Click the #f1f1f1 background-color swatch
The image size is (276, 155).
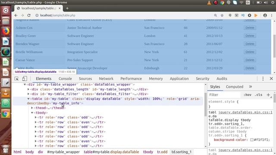tap(252, 139)
